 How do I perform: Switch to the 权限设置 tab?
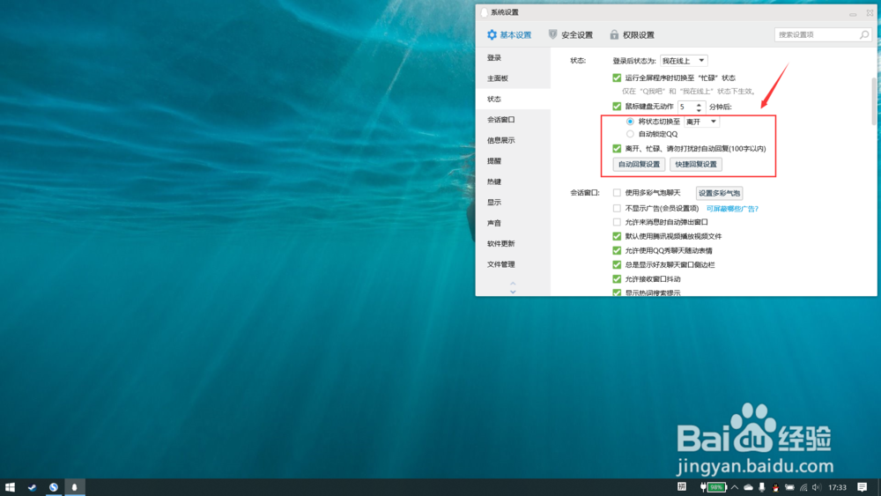tap(632, 35)
